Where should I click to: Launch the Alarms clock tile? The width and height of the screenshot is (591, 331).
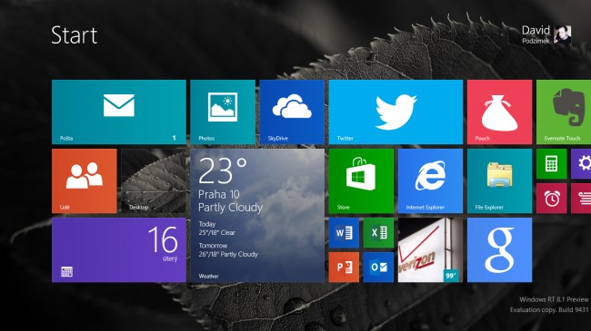pos(551,199)
